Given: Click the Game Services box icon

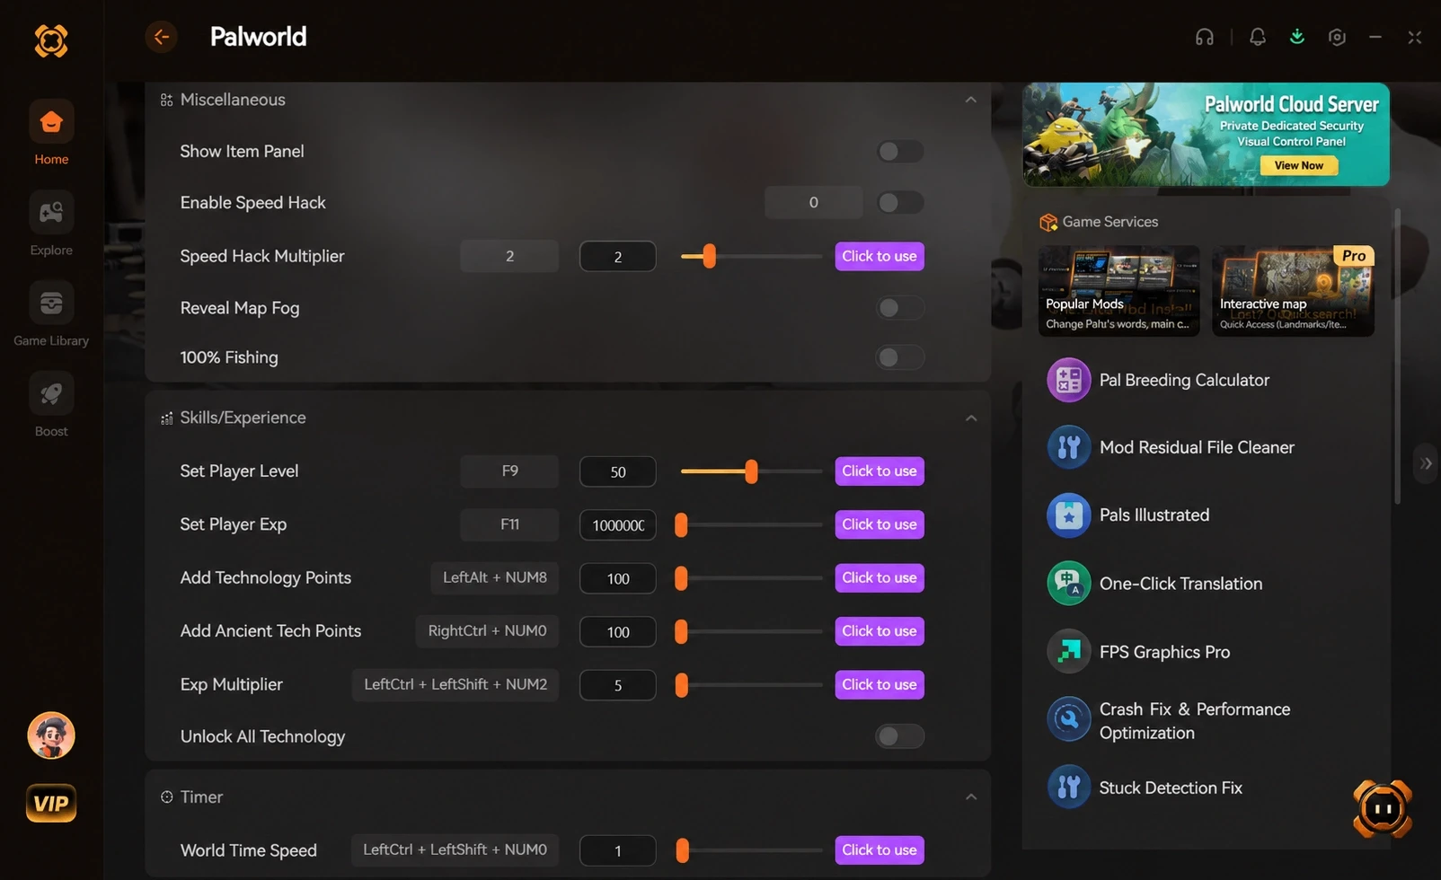Looking at the screenshot, I should pyautogui.click(x=1048, y=222).
